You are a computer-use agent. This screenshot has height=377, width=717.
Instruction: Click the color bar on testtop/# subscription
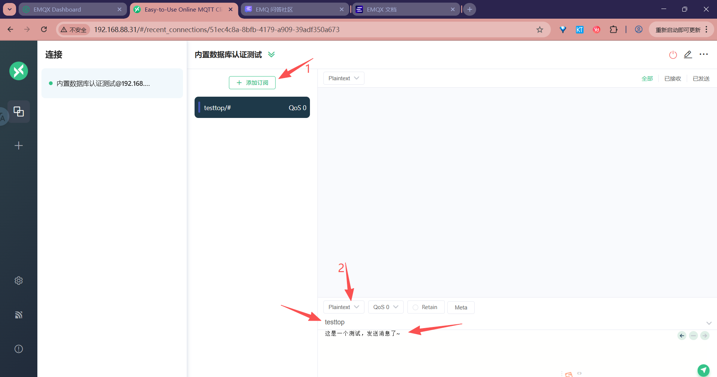click(199, 108)
